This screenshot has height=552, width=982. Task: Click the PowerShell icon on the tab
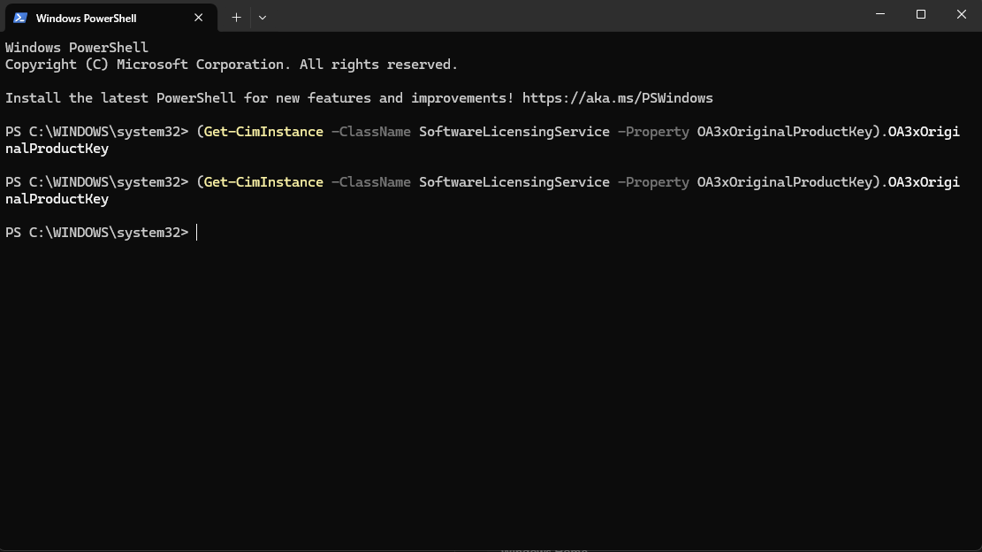20,19
